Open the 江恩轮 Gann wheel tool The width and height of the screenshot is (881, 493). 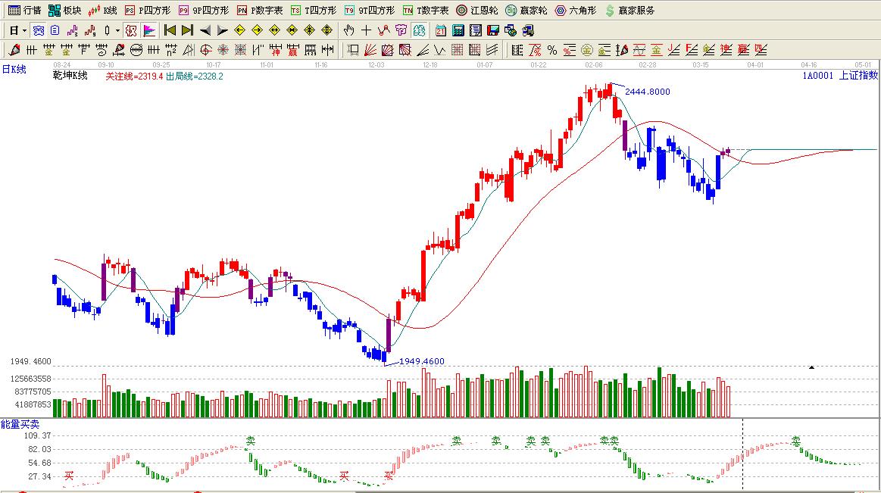[477, 11]
